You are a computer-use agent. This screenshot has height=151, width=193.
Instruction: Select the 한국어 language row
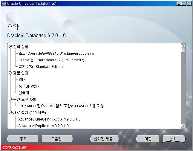pos(24,93)
